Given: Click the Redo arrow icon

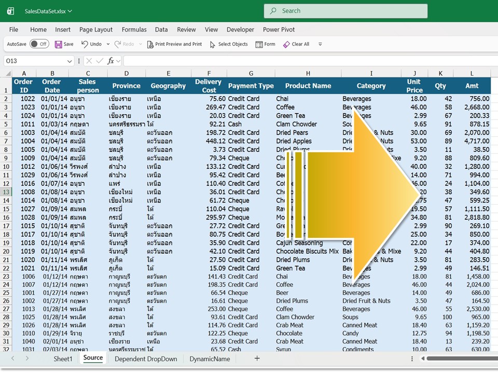Looking at the screenshot, I should pyautogui.click(x=118, y=44).
